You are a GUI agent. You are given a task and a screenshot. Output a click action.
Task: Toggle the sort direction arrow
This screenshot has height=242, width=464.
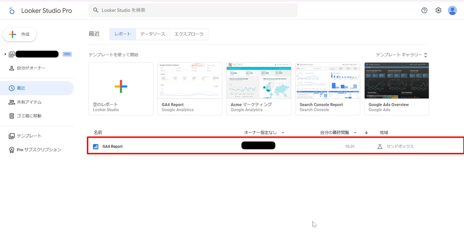[x=367, y=133]
